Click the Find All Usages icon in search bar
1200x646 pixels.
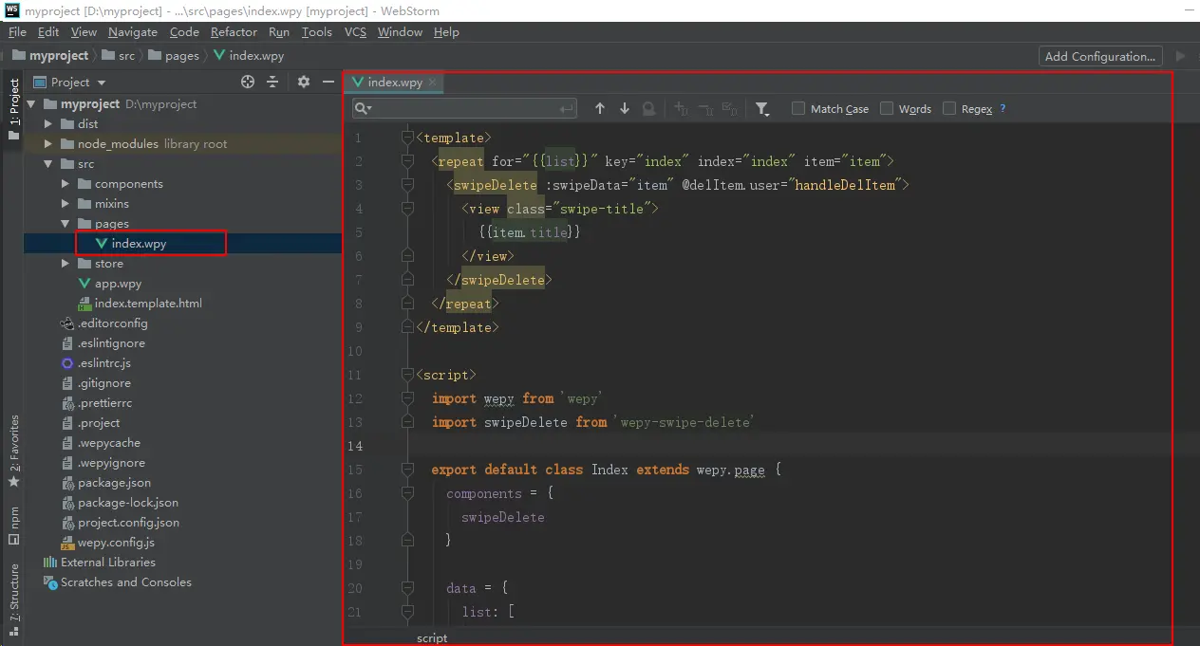pos(649,109)
